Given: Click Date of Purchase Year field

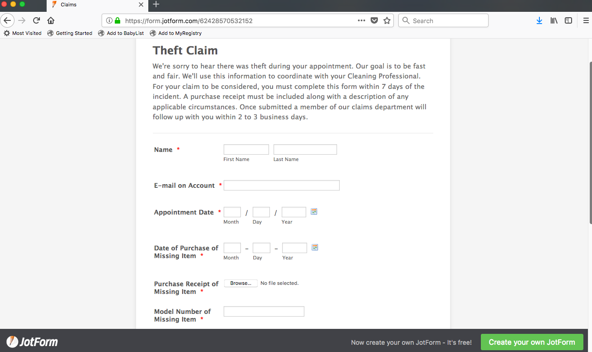Looking at the screenshot, I should coord(295,248).
